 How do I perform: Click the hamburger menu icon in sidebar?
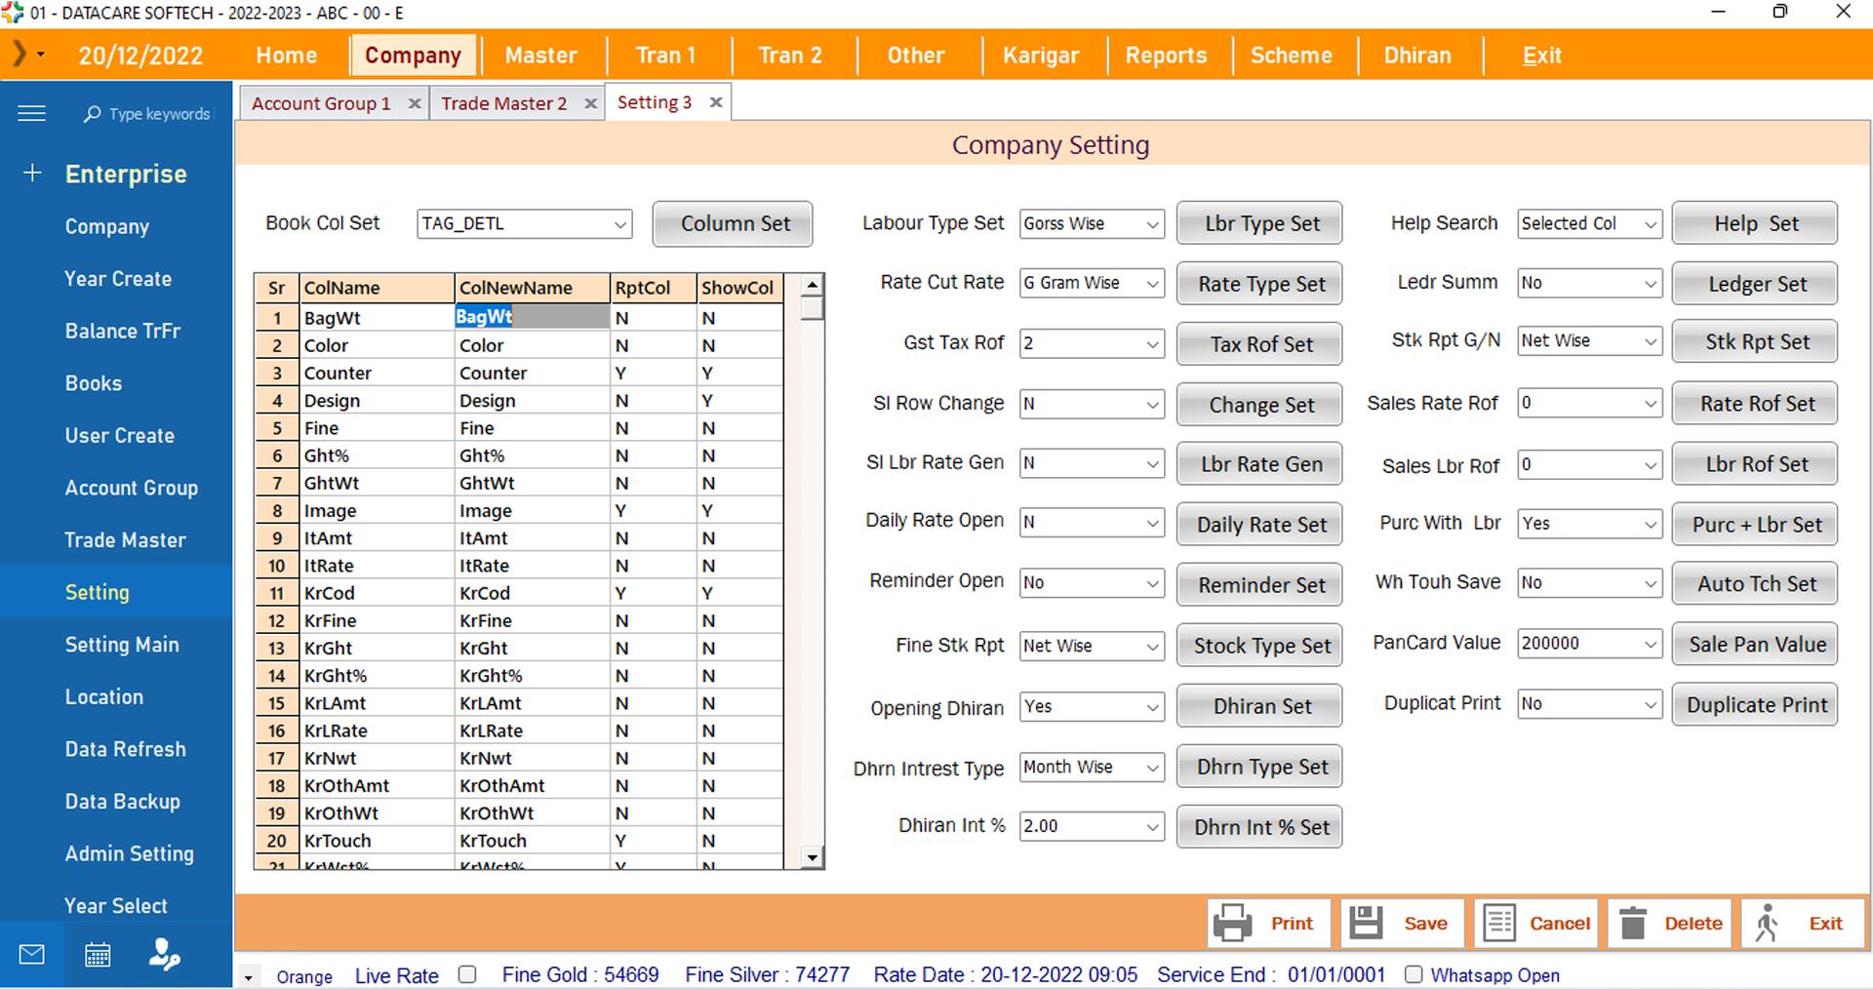click(31, 113)
